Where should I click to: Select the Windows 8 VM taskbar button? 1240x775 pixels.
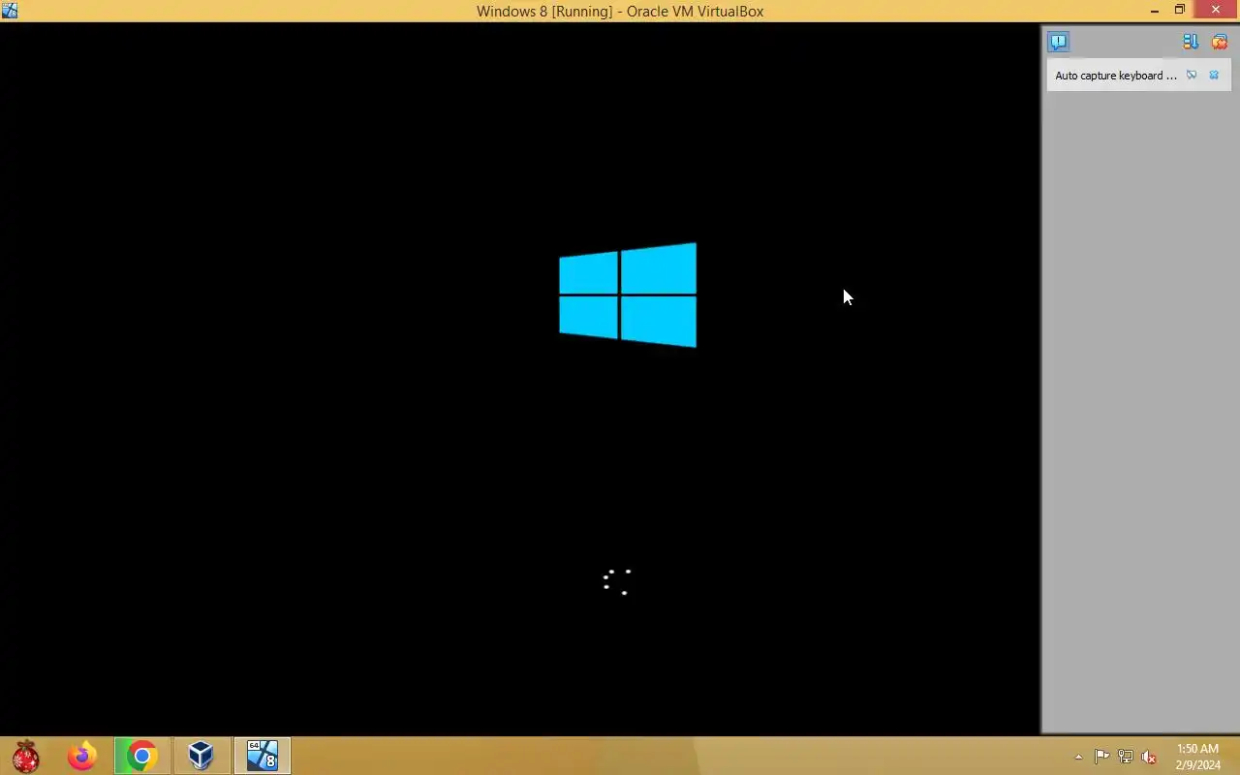(x=263, y=756)
